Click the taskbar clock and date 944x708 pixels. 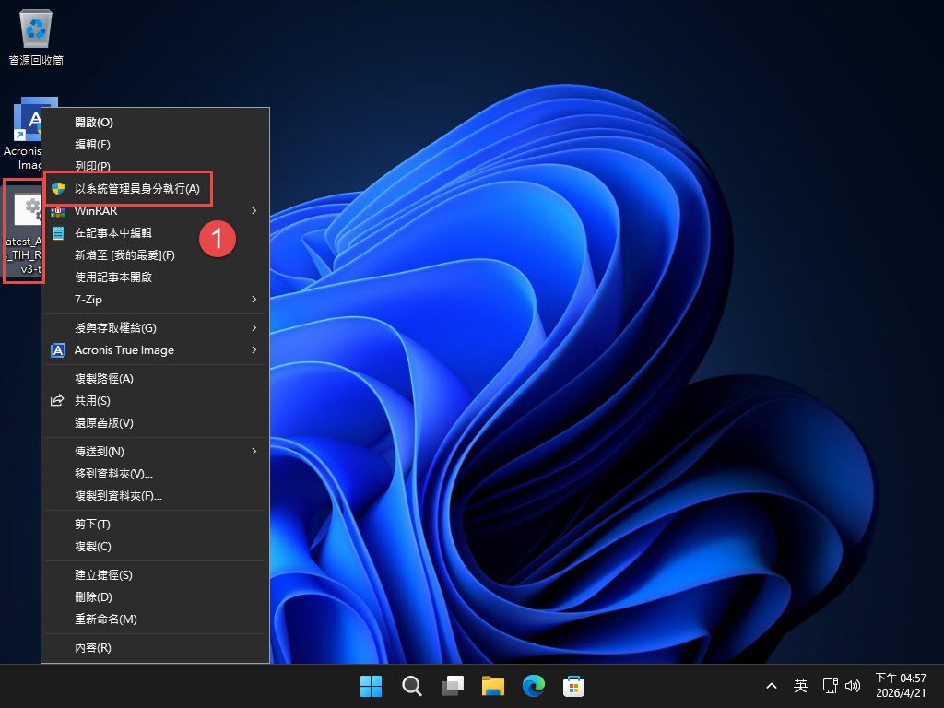(901, 686)
